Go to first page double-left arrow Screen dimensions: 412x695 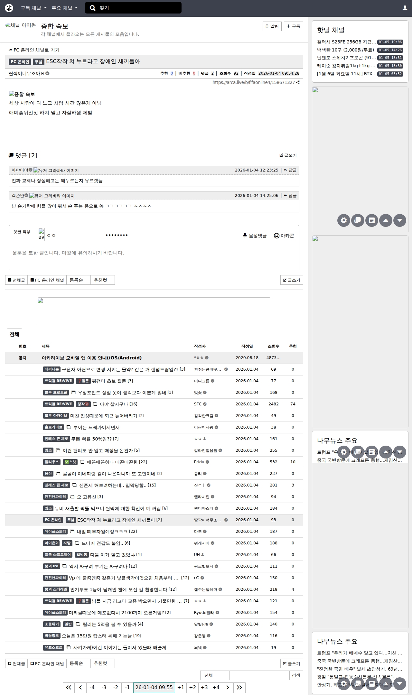pyautogui.click(x=69, y=688)
